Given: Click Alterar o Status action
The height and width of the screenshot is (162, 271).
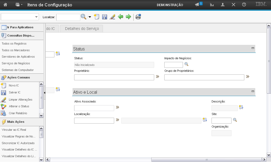Looking at the screenshot, I should coord(19,106).
